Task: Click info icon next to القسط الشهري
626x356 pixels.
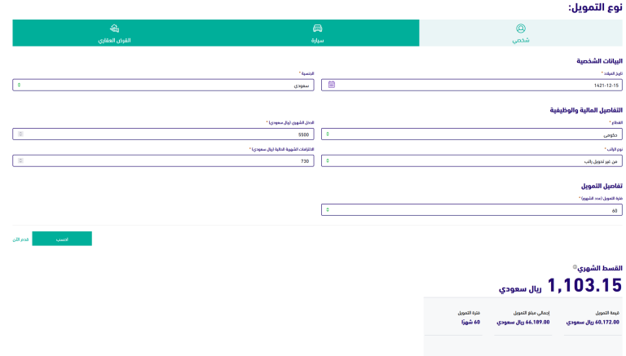Action: tap(575, 267)
